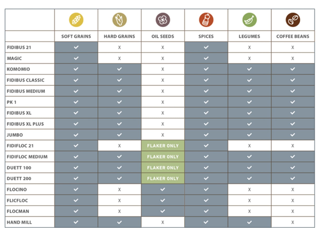Click the Coffee Beans icon
The height and width of the screenshot is (228, 317).
pos(292,20)
